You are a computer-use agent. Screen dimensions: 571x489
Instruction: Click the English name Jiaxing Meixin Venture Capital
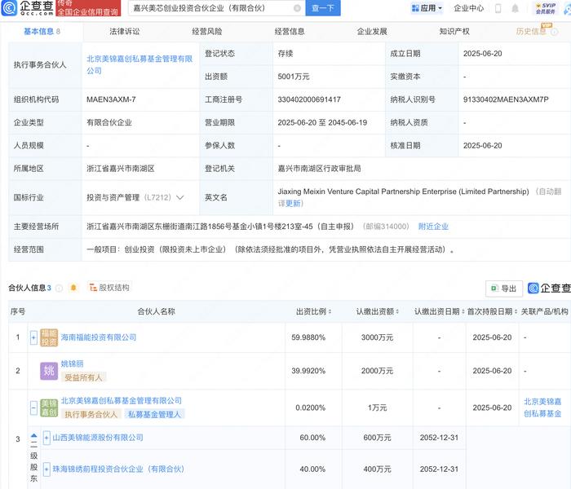403,192
